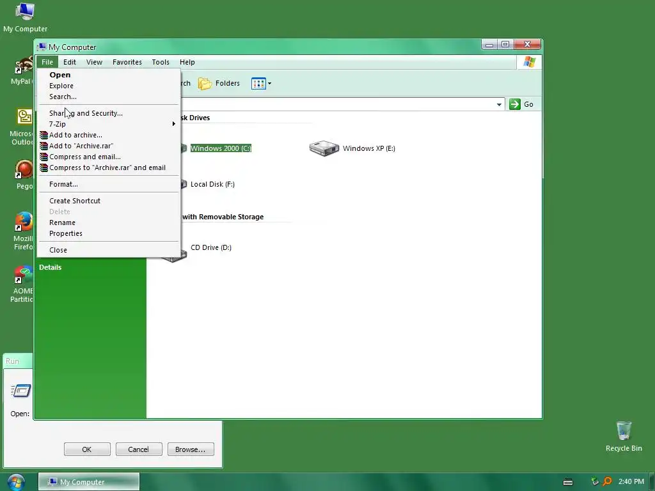This screenshot has width=655, height=491.
Task: Click Cancel in the Run dialog
Action: pyautogui.click(x=138, y=449)
